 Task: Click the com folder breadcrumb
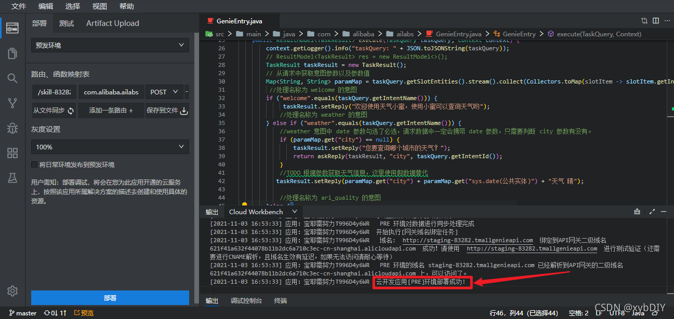(319, 34)
